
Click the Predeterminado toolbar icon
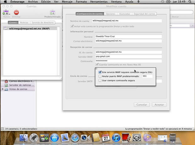pos(52,12)
